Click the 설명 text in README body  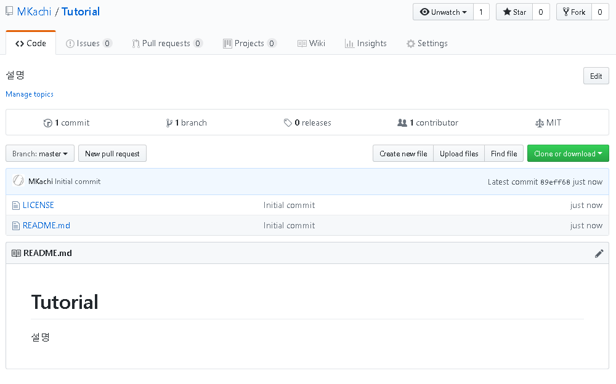[40, 337]
